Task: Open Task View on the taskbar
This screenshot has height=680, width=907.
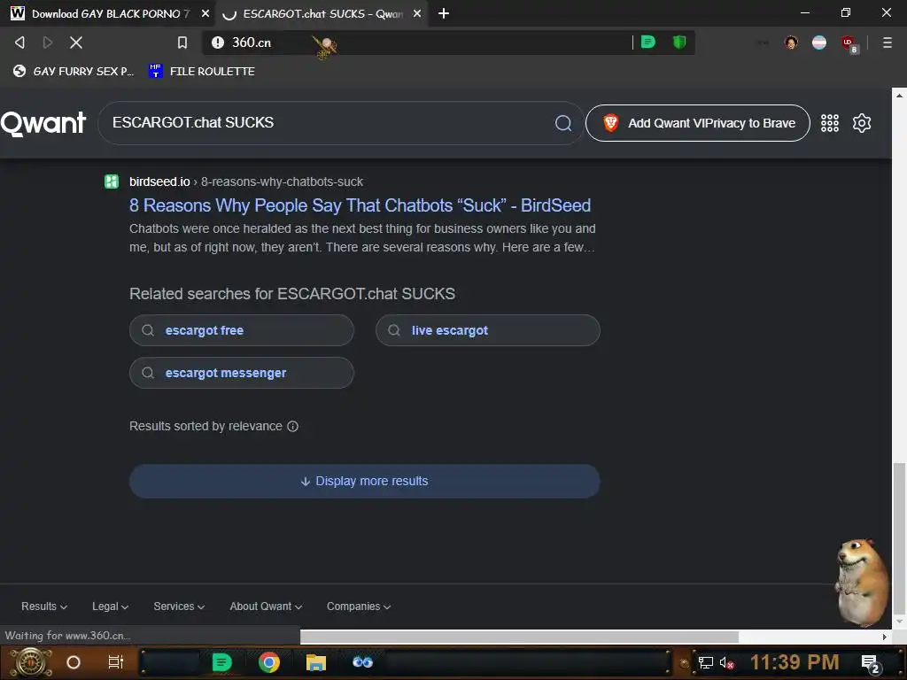Action: point(116,662)
